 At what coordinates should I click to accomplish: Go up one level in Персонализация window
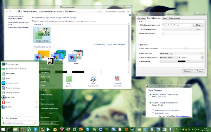(16, 12)
